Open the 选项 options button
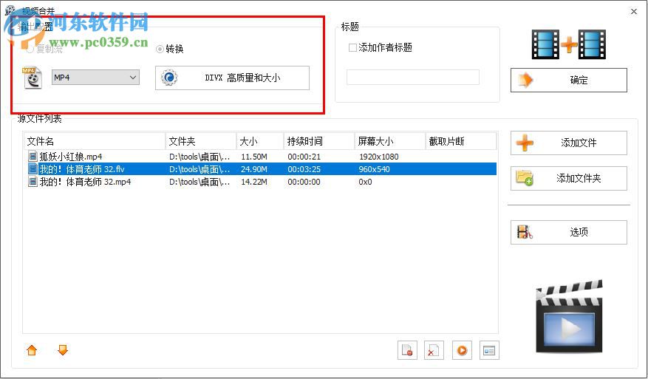This screenshot has height=379, width=648. tap(569, 232)
